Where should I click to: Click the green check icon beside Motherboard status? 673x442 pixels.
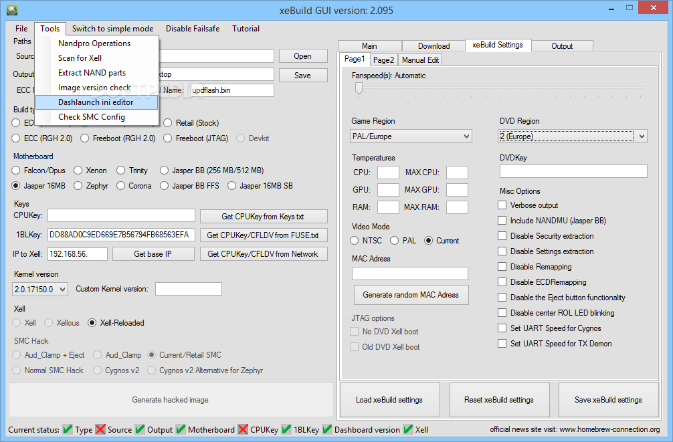(x=181, y=429)
